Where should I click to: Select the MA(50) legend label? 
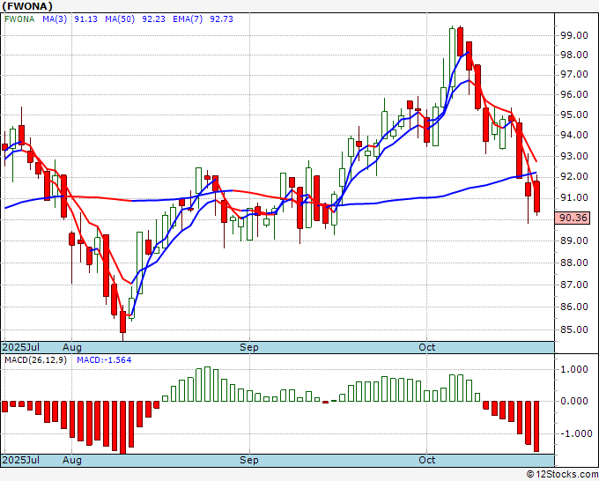pos(120,19)
